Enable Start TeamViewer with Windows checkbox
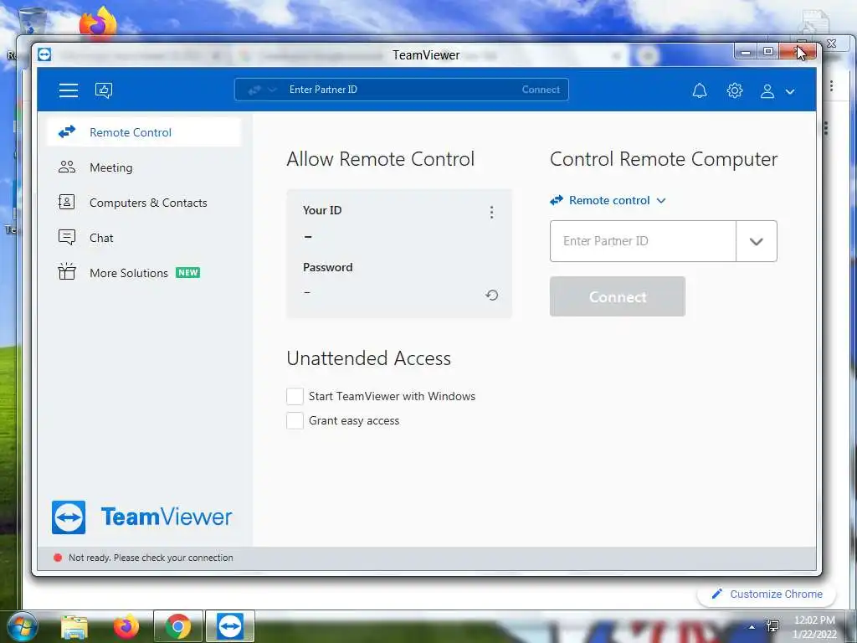This screenshot has height=643, width=857. [x=295, y=396]
